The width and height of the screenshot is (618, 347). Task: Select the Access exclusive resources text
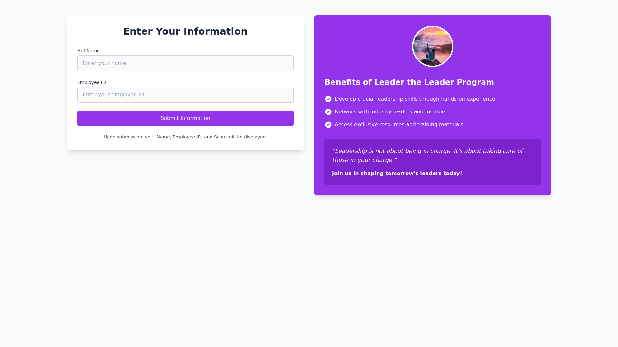[398, 125]
